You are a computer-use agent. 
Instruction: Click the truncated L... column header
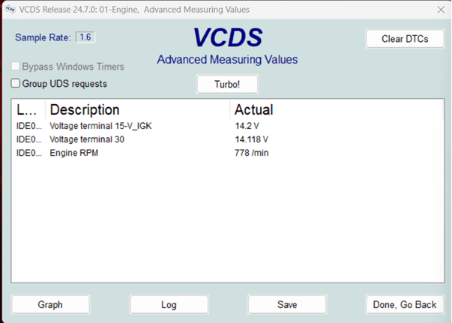pyautogui.click(x=27, y=110)
